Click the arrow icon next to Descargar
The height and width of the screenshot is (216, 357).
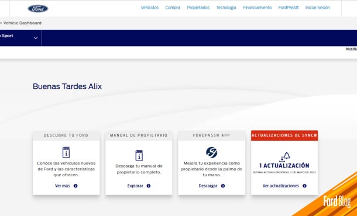(223, 186)
